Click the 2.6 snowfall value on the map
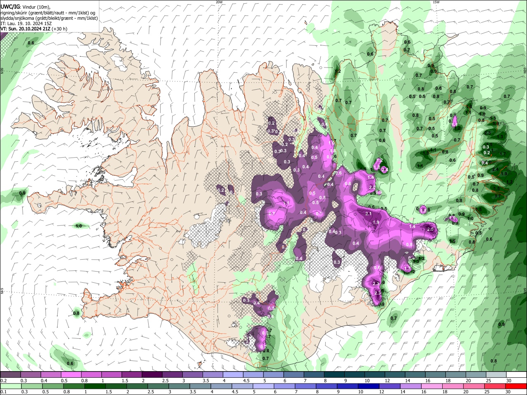The image size is (527, 395). click(431, 229)
